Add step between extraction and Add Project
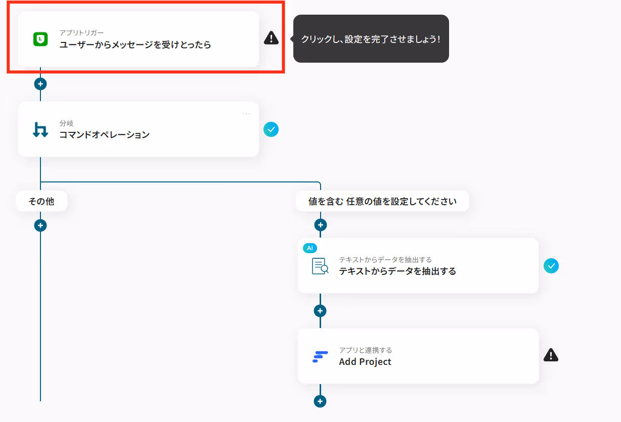The height and width of the screenshot is (422, 621). pos(320,311)
